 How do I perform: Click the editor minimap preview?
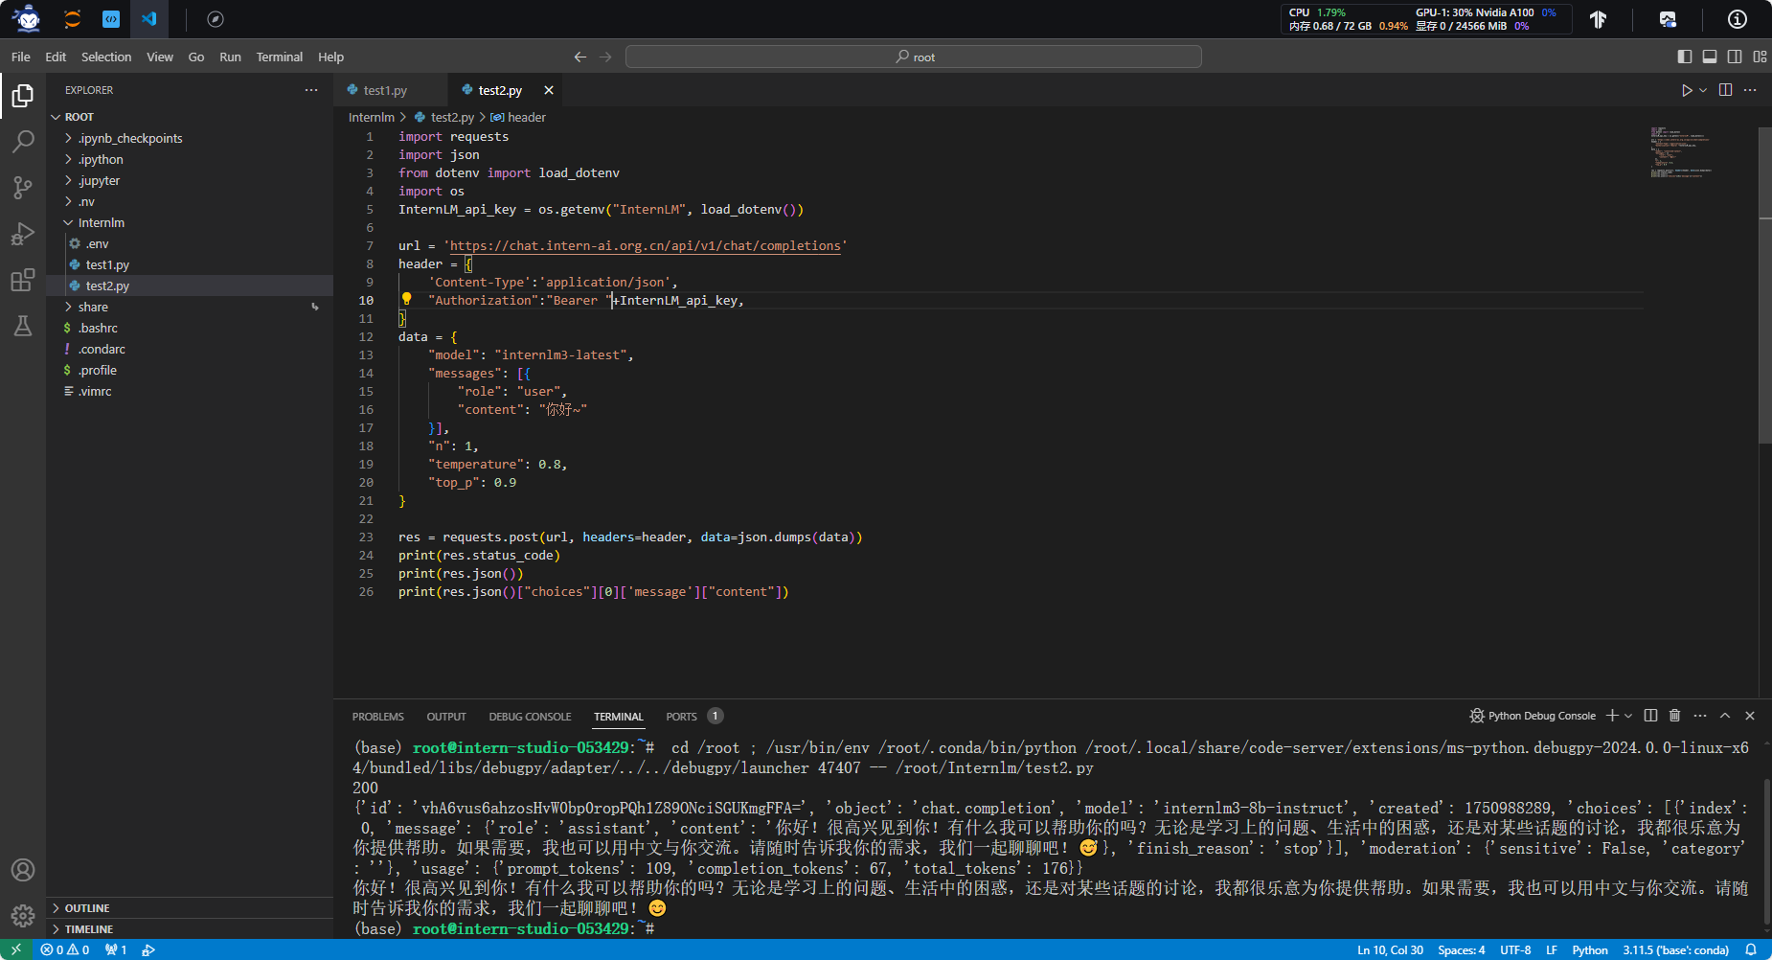[1681, 152]
